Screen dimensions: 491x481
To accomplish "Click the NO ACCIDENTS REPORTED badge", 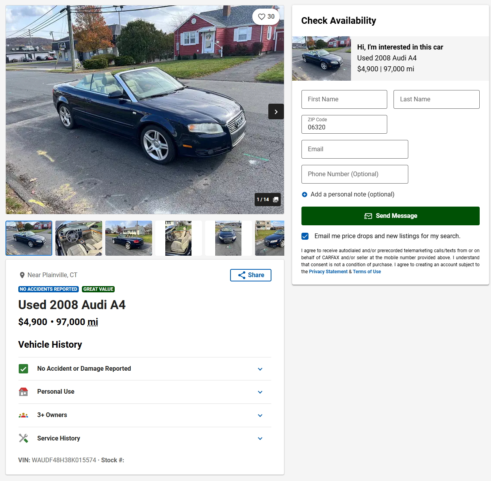I will point(48,289).
